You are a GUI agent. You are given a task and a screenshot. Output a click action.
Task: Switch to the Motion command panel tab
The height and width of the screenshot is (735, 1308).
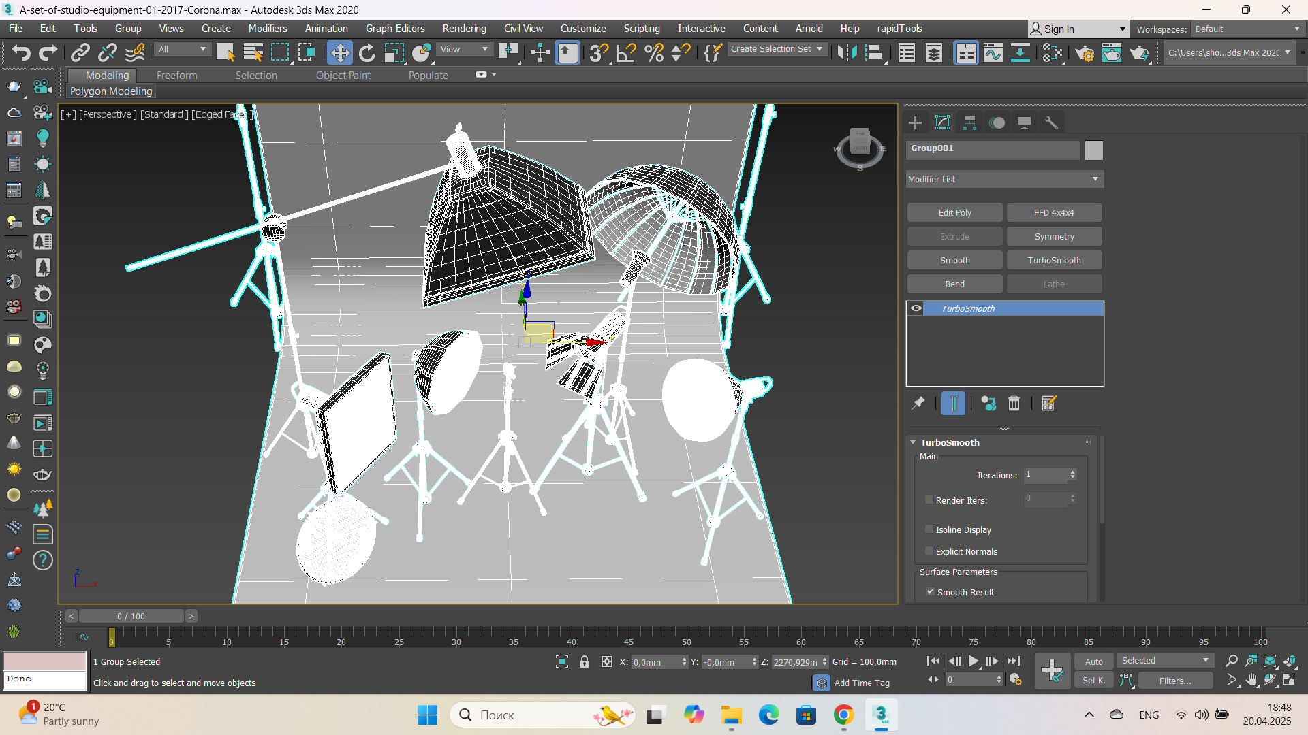click(997, 122)
